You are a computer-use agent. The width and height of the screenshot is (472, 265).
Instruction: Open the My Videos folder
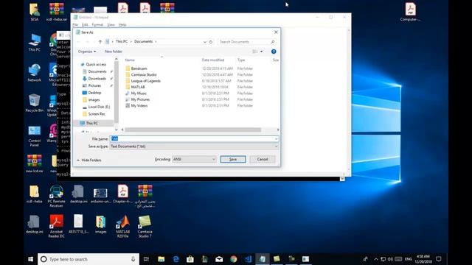139,105
